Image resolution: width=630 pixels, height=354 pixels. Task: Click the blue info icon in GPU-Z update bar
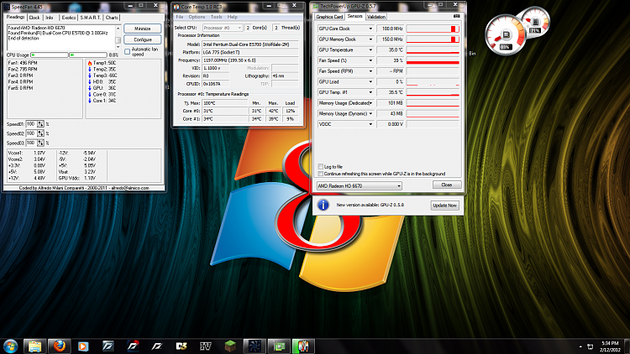pos(323,205)
